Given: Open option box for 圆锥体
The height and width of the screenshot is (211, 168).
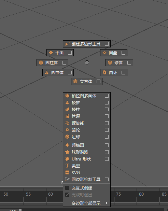Looking at the screenshot, I should click(70, 73).
